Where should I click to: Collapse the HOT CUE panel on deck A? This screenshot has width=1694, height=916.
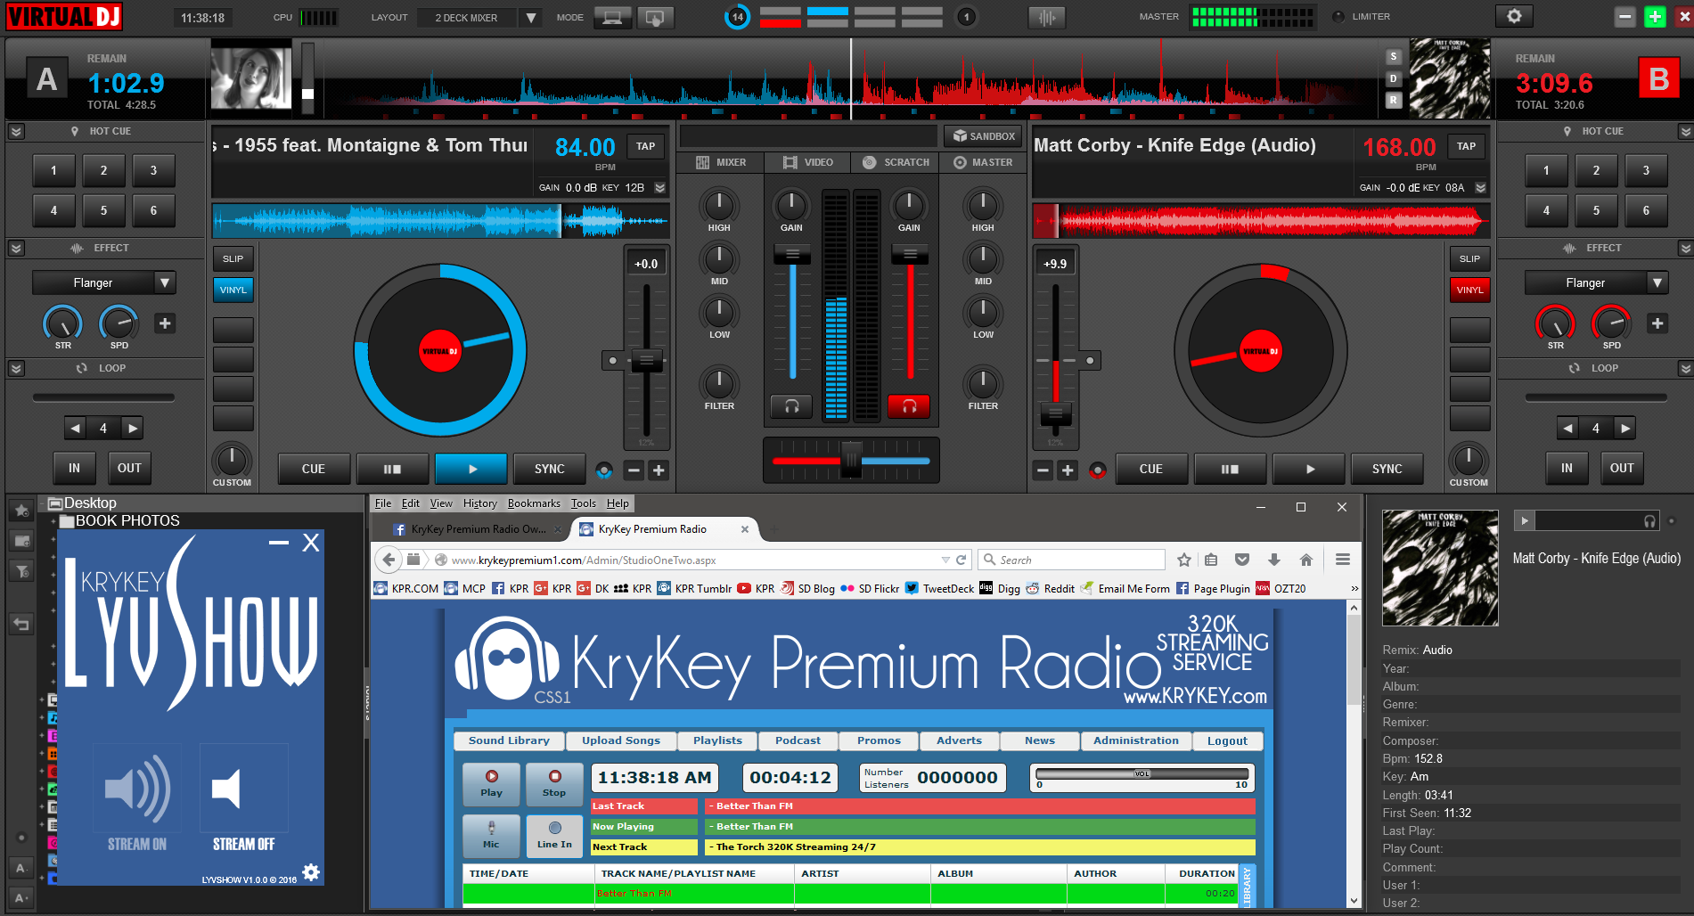tap(15, 131)
